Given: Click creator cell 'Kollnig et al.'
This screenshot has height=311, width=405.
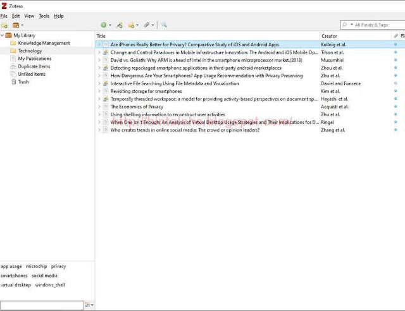Looking at the screenshot, I should point(333,44).
